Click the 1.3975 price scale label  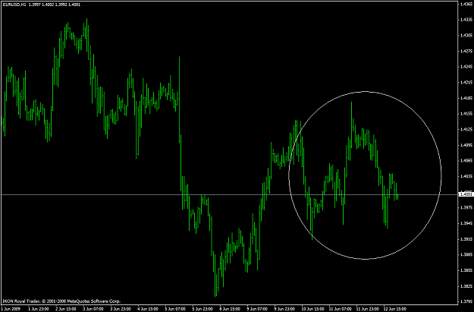click(x=466, y=207)
